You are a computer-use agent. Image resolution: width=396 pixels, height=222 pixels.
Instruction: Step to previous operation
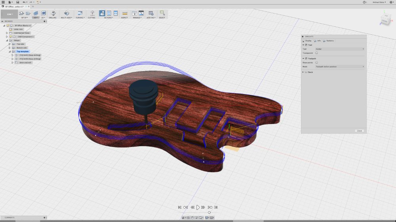pyautogui.click(x=186, y=207)
